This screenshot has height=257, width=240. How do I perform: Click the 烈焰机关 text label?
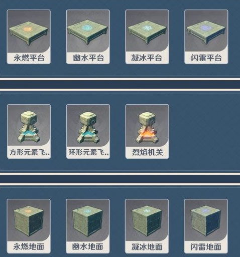click(148, 152)
